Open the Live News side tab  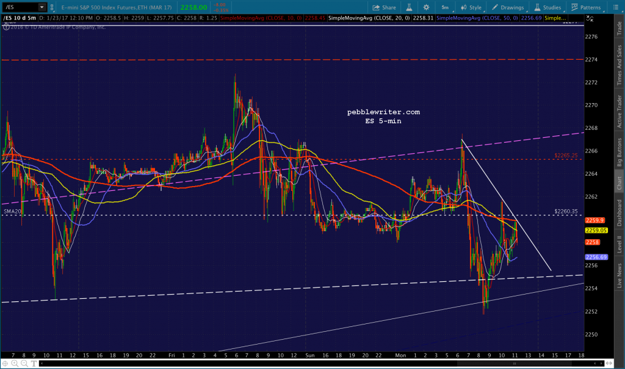tap(620, 276)
